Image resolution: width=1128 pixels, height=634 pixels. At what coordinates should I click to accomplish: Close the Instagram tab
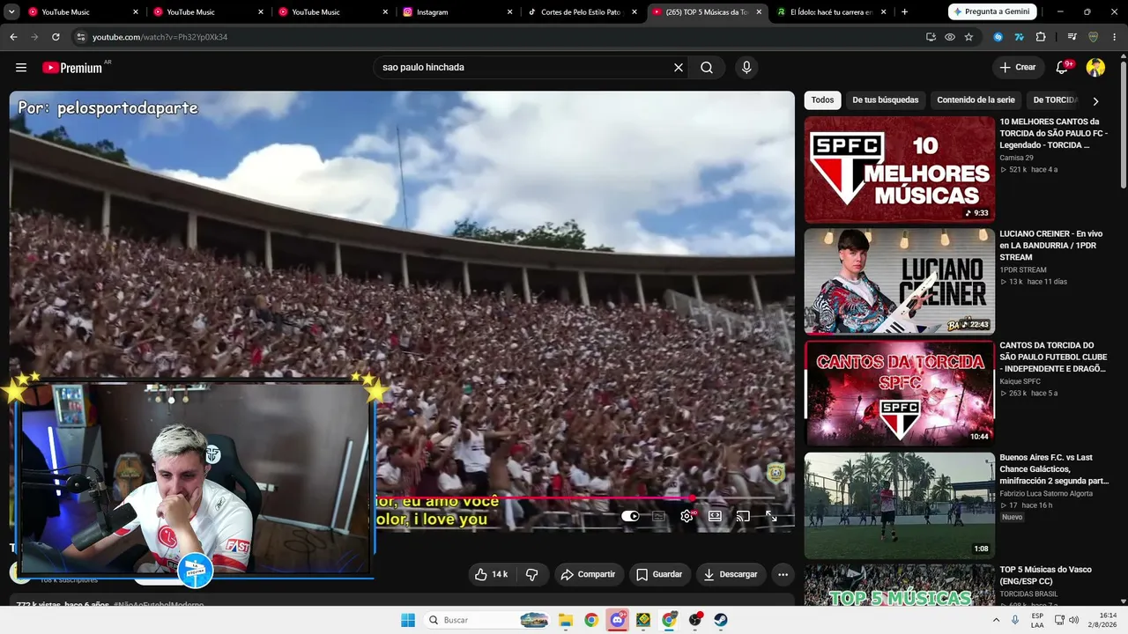510,12
